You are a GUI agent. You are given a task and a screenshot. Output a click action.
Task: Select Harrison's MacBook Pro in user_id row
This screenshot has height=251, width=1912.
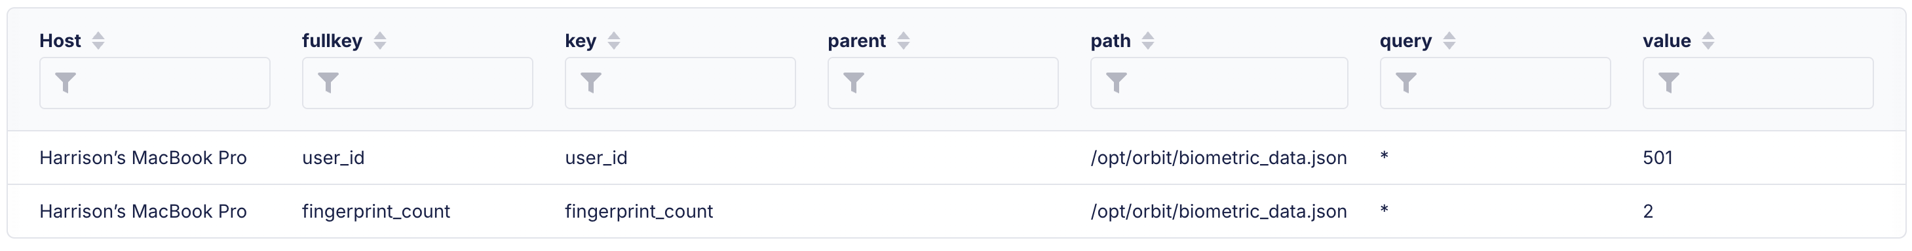click(143, 158)
